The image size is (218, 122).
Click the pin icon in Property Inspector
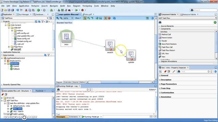click(x=165, y=72)
